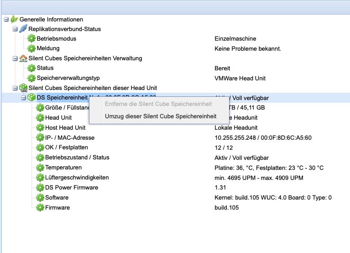Collapse the Generelle Informationen tree node

pyautogui.click(x=6, y=19)
